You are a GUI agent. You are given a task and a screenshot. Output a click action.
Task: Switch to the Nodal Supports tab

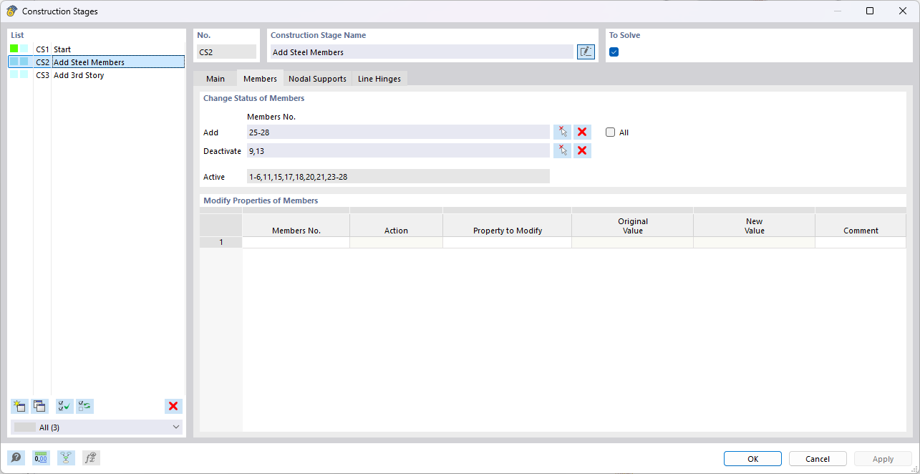coord(317,79)
